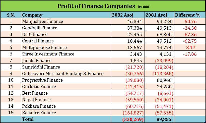Click ICFC finance's -67.36 percent cell

click(x=189, y=34)
